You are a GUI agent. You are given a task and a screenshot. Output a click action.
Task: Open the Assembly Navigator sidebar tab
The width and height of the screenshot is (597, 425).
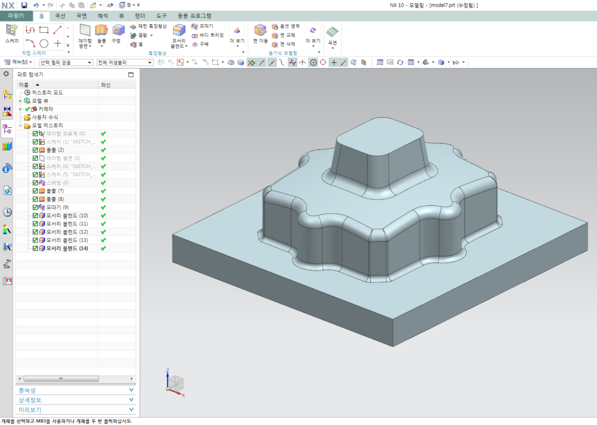pos(7,94)
